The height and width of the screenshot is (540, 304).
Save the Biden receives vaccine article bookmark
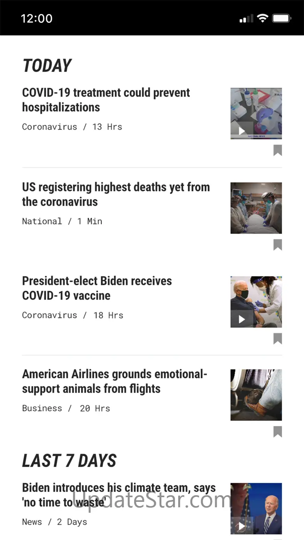277,339
